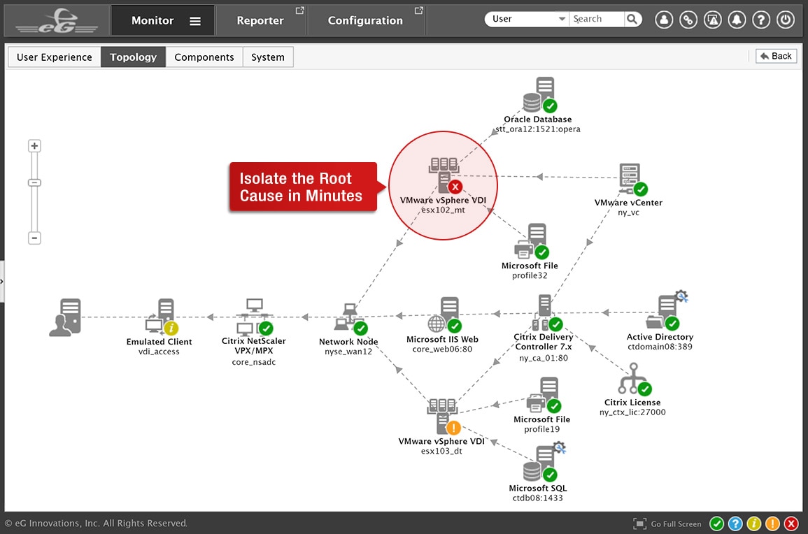Click the magnifier search icon
Screen dimensions: 808x534
click(x=632, y=20)
